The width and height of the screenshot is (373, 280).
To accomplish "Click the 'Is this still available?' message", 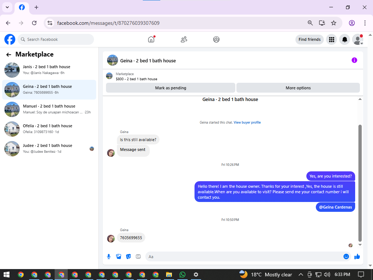I will (138, 140).
